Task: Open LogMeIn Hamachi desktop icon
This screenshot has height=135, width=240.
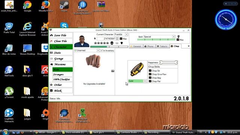Action: tap(9, 115)
